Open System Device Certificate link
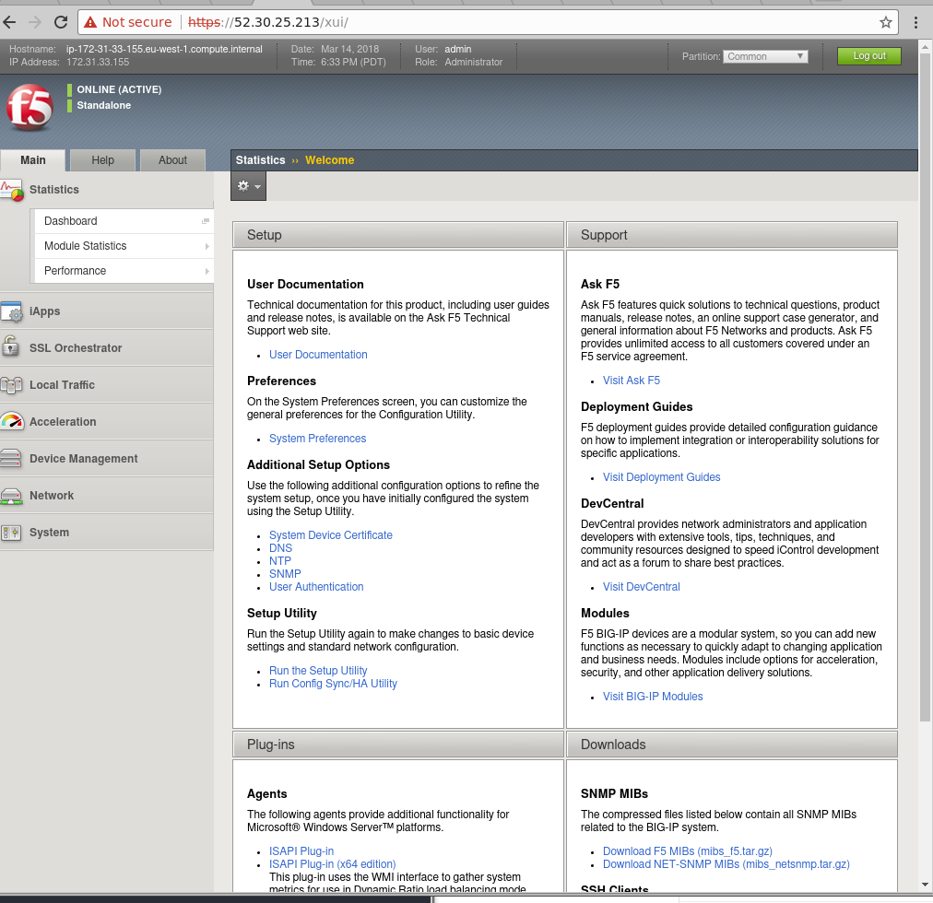The height and width of the screenshot is (903, 933). (330, 535)
